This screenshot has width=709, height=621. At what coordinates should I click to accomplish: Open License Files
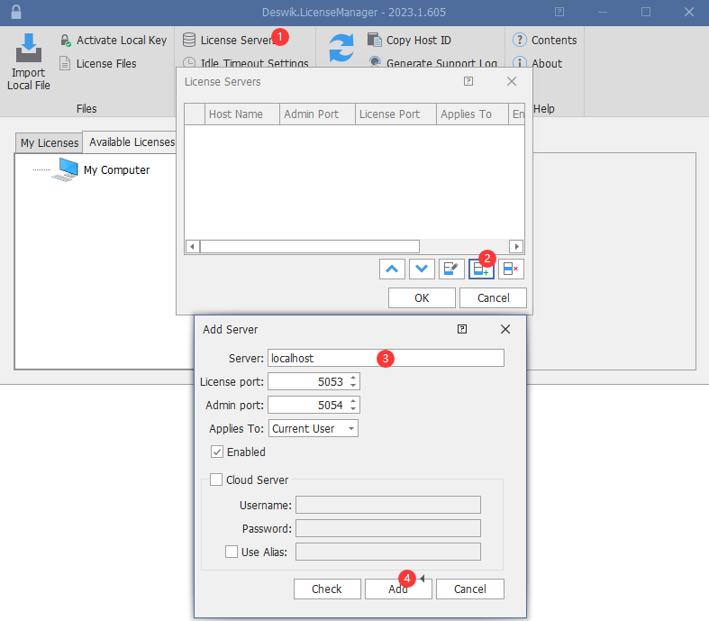click(97, 64)
